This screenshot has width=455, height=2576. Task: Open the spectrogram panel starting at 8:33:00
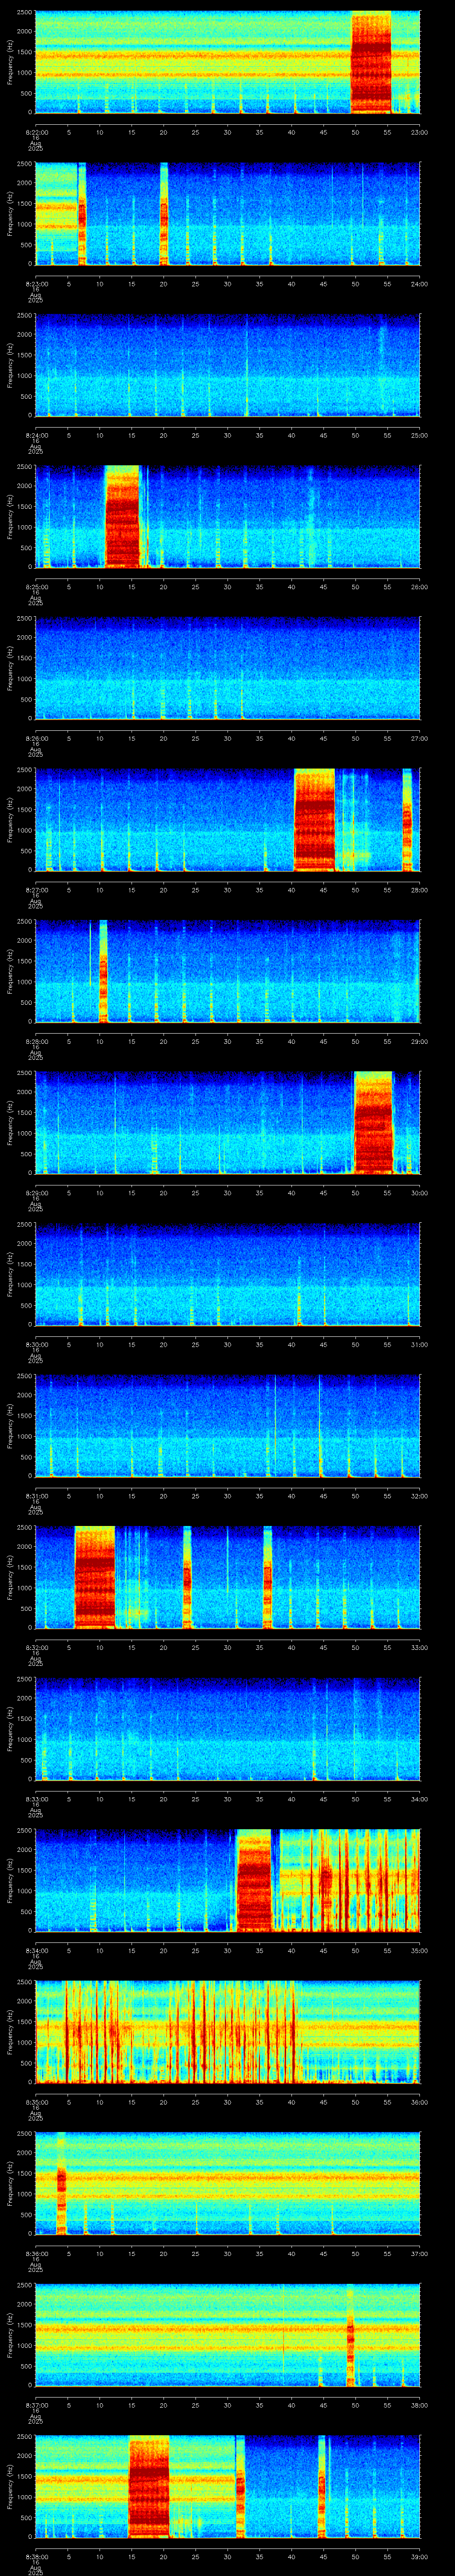(227, 1729)
